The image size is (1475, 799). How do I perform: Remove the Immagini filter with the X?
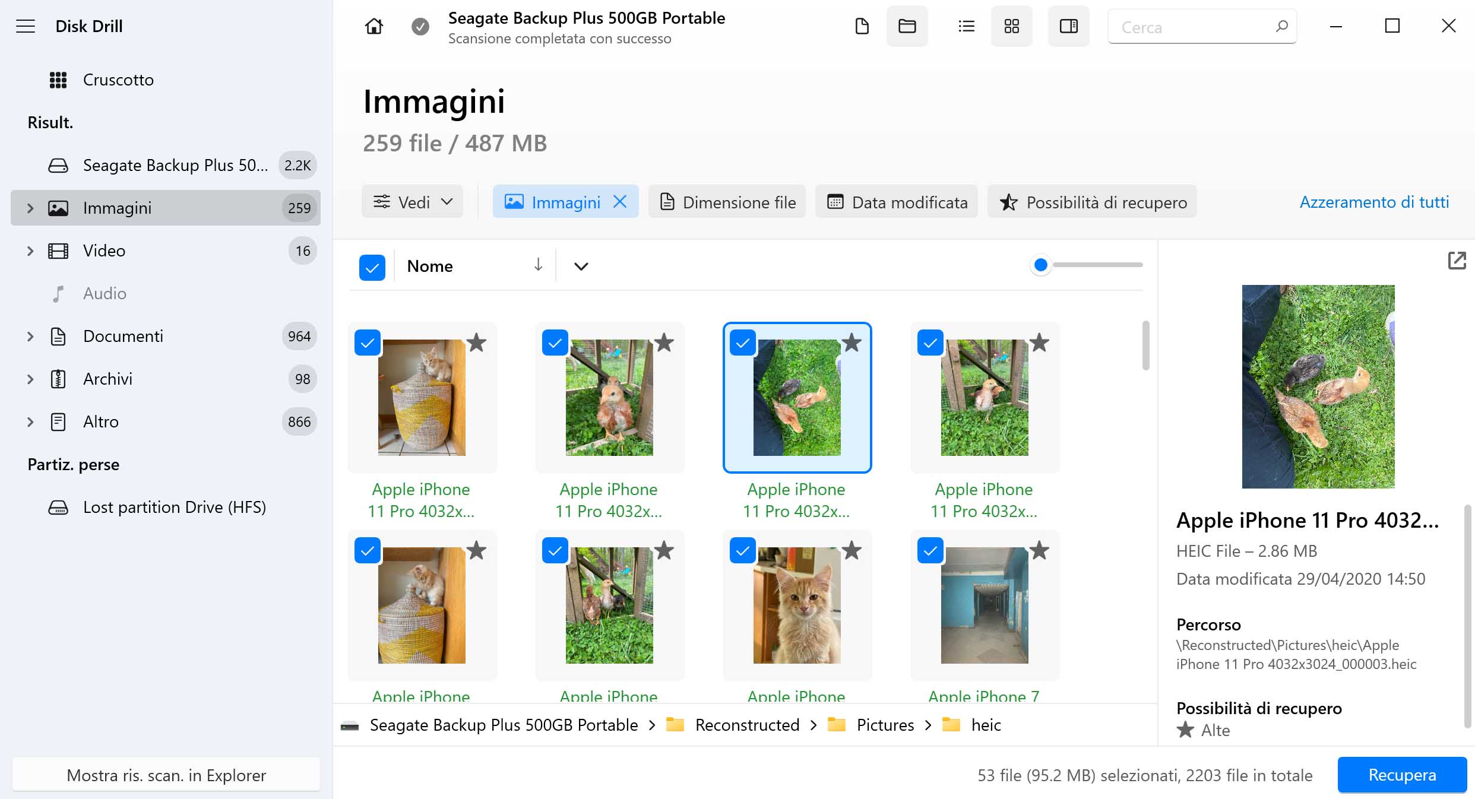[620, 202]
